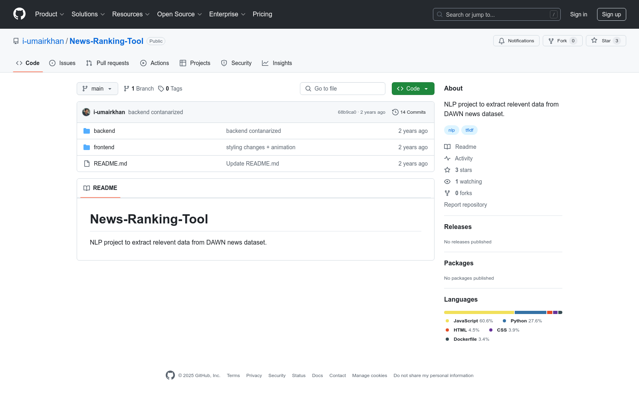639x399 pixels.
Task: Click the commit history clock icon
Action: (x=395, y=112)
